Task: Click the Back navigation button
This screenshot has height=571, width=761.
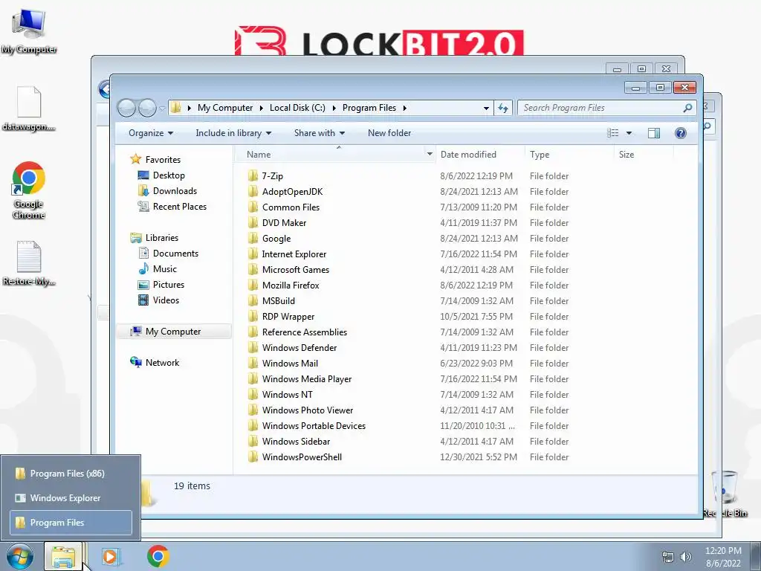Action: [126, 108]
